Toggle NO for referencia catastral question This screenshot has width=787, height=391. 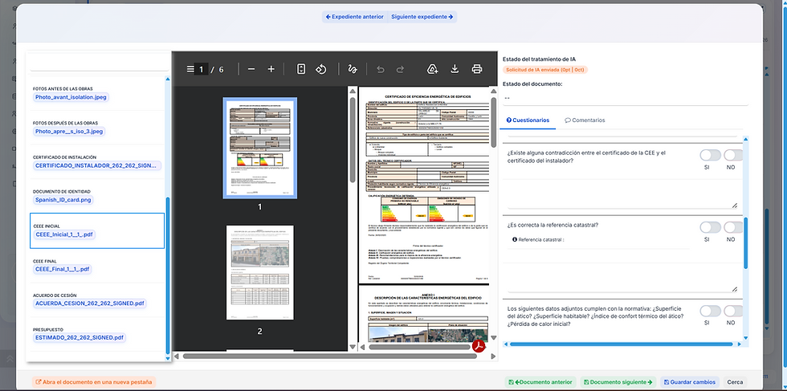click(x=732, y=227)
